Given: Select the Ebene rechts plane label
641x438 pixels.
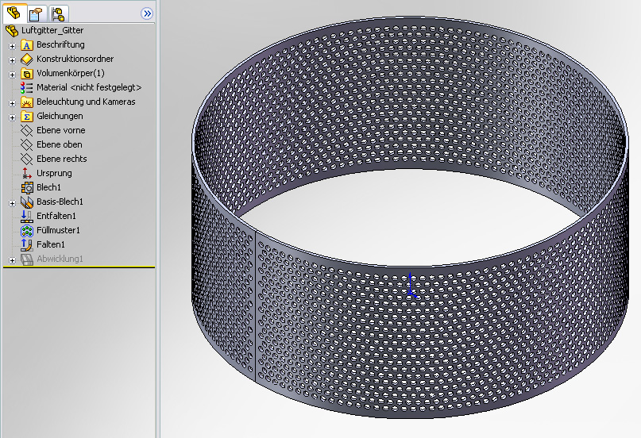Looking at the screenshot, I should click(62, 159).
